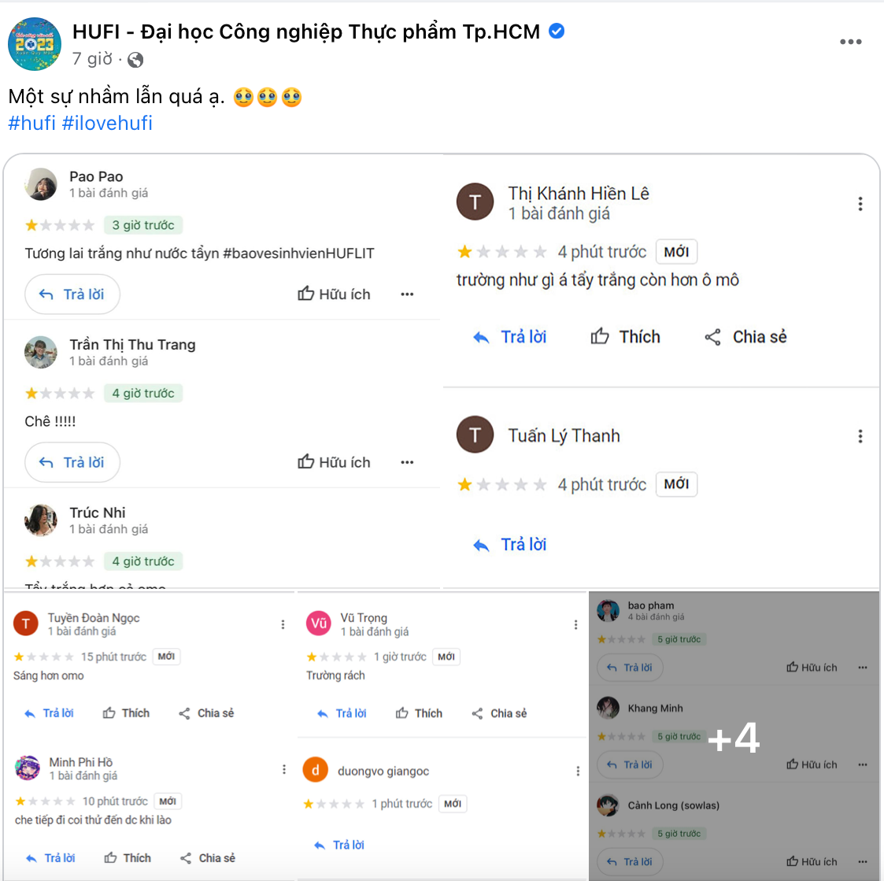Click the Thích thumbs-up on Thị Khánh Hiền Lê's review
The image size is (884, 881).
(x=601, y=337)
